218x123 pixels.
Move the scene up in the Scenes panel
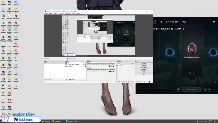pos(49,80)
